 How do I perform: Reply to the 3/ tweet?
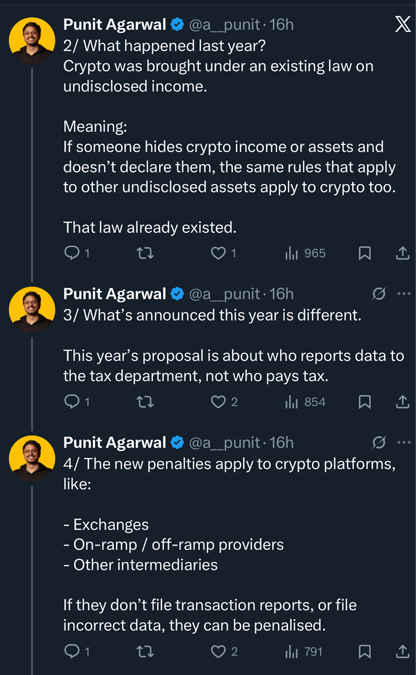tap(72, 402)
